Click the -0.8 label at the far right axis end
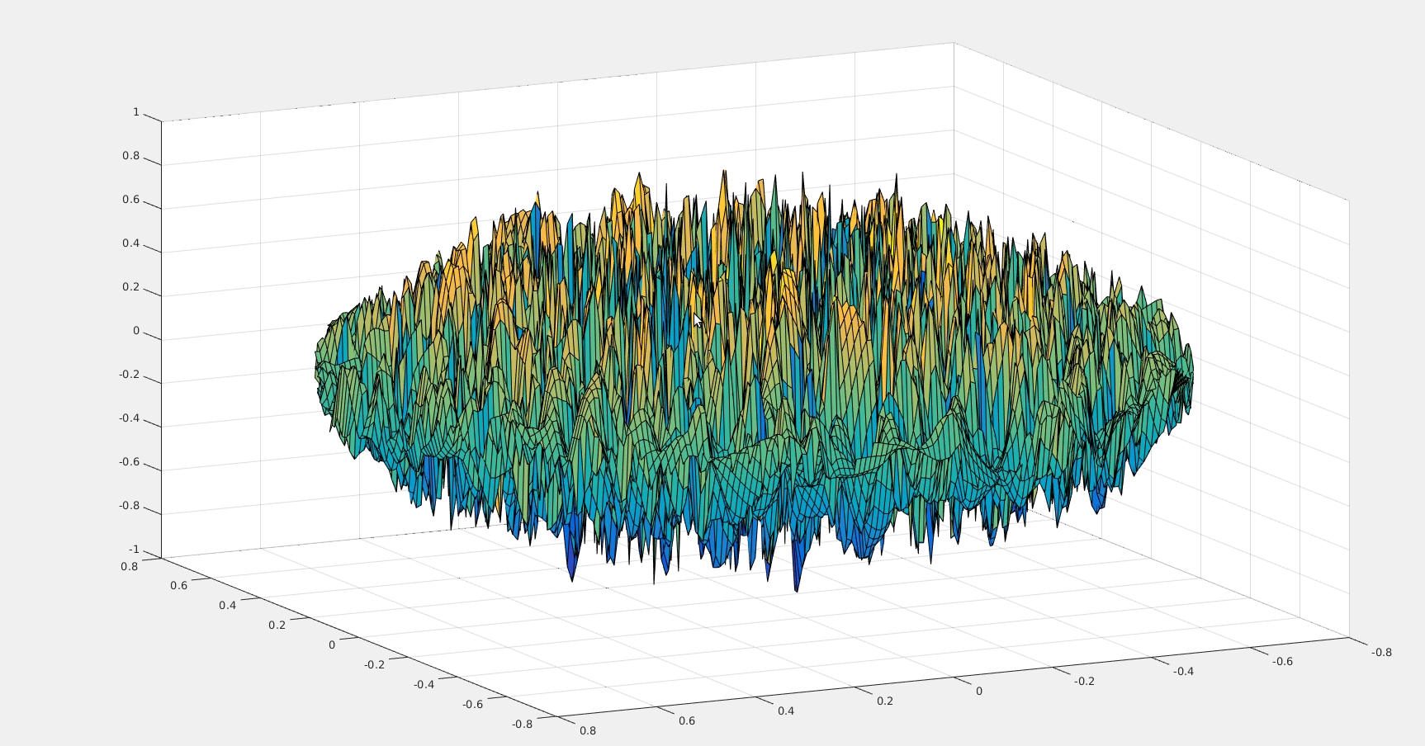The height and width of the screenshot is (746, 1425). 1380,652
